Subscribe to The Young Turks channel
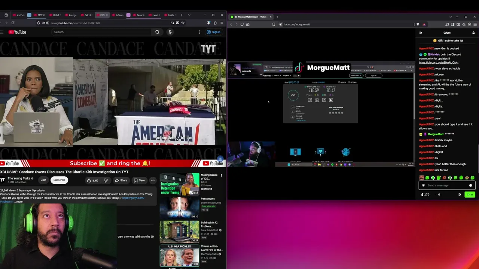479x269 pixels. (59, 180)
